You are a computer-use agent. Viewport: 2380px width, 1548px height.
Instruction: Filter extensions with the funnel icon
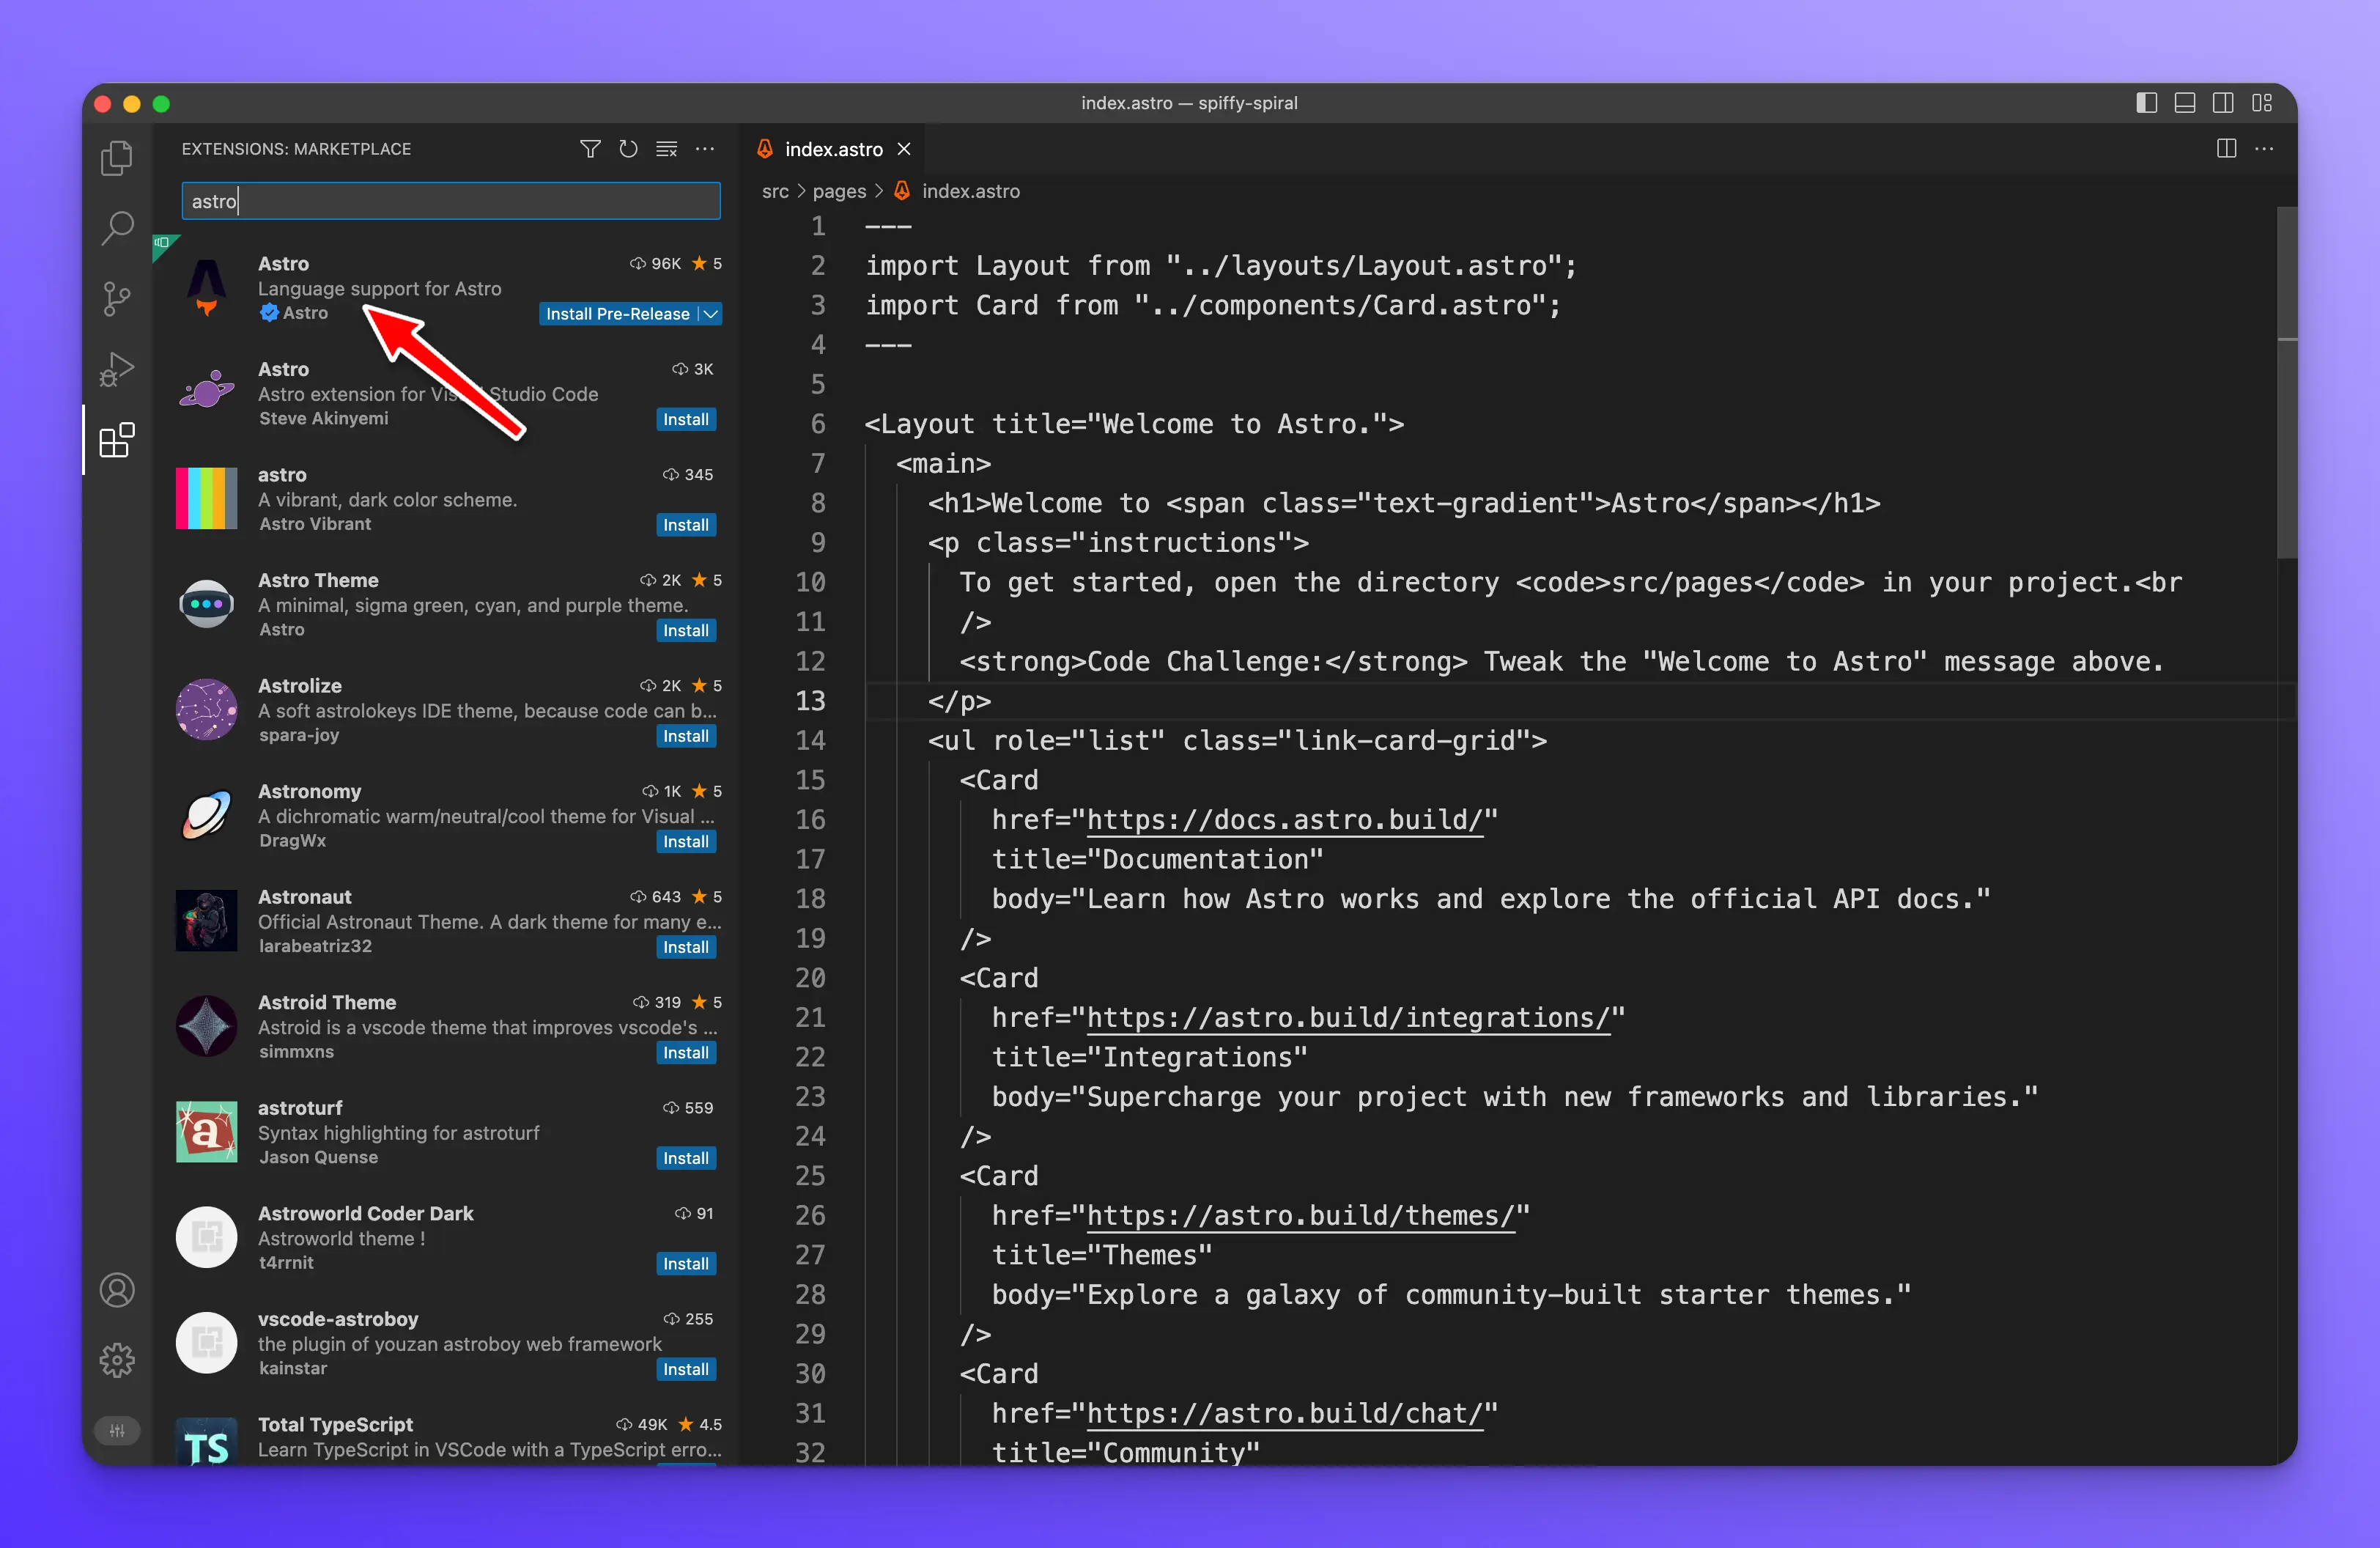590,149
